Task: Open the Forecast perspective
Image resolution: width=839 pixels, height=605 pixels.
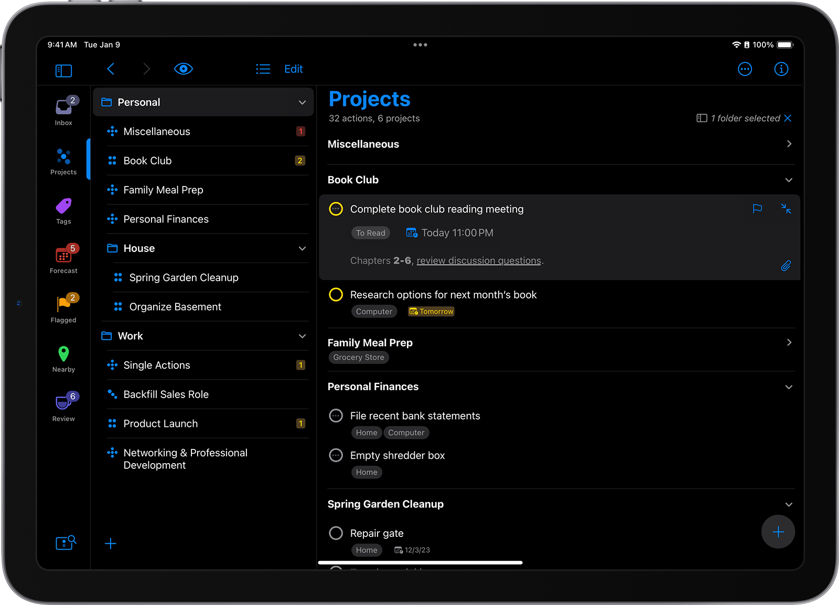Action: 63,258
